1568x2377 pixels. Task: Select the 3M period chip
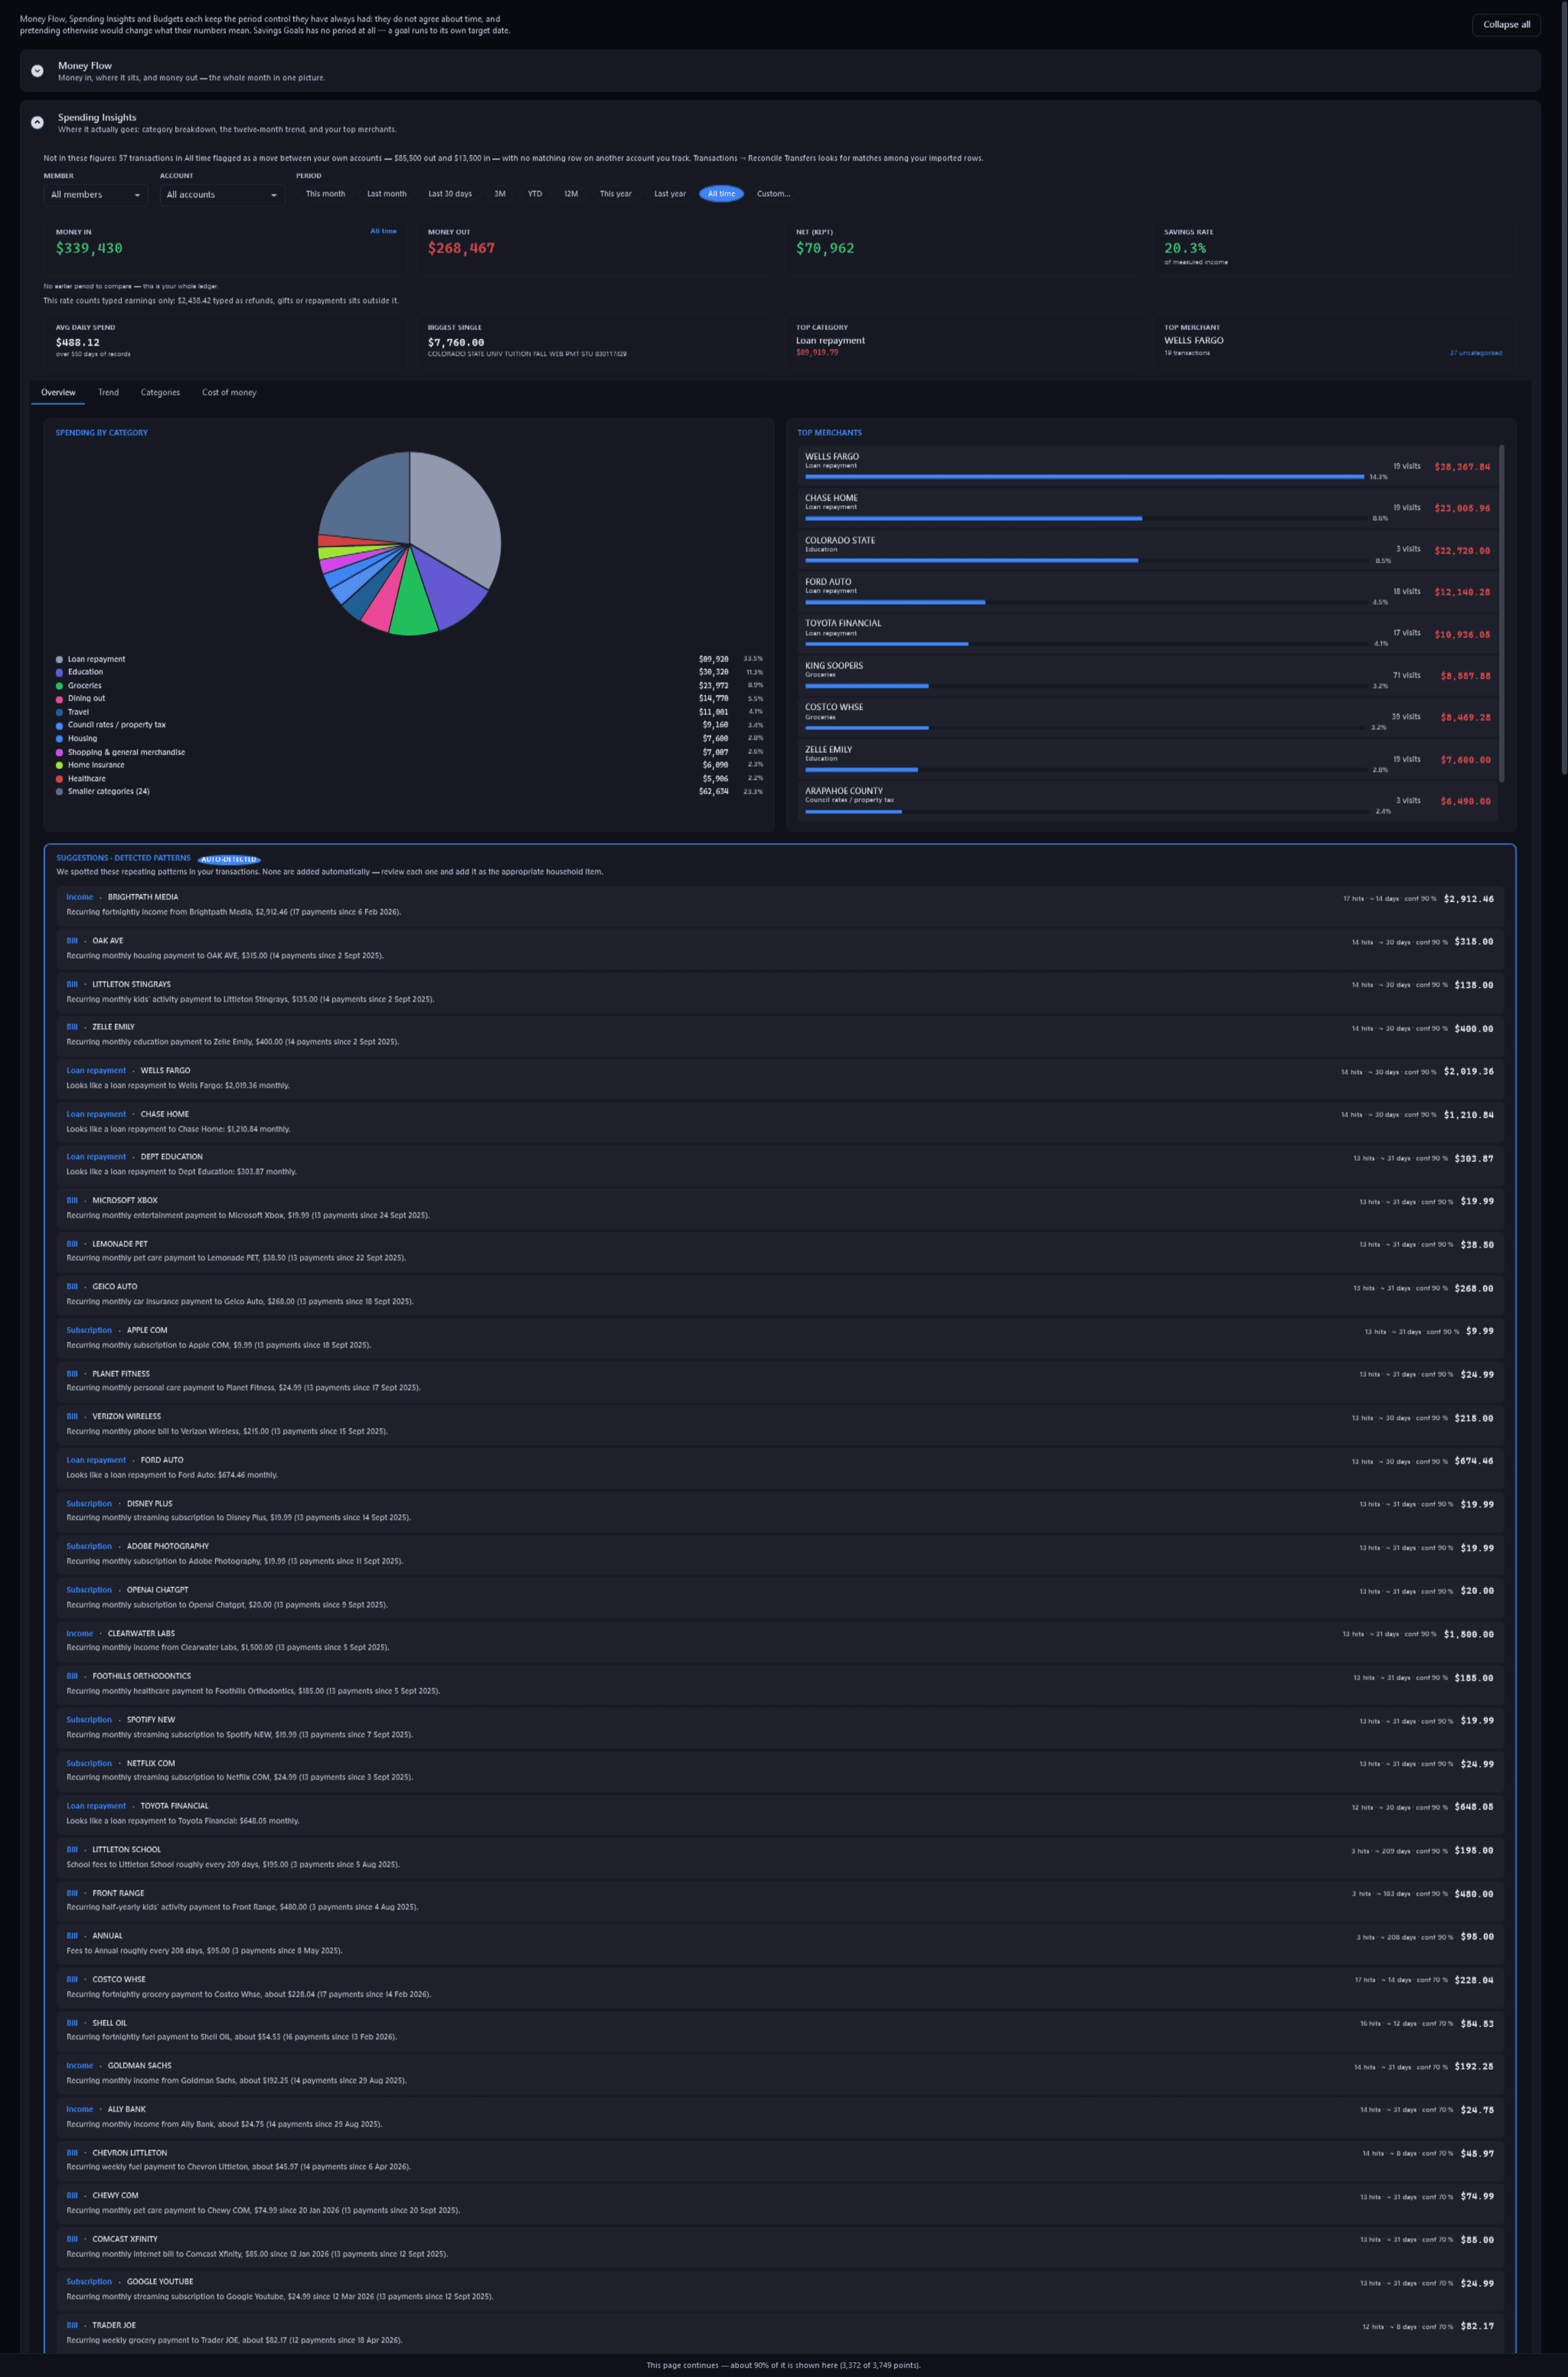[x=500, y=194]
